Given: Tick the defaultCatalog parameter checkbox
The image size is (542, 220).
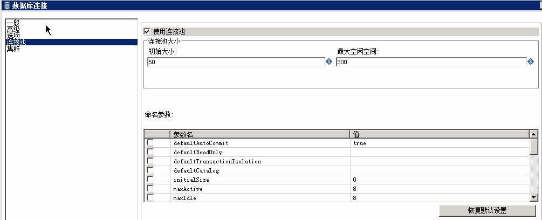Looking at the screenshot, I should pos(150,170).
